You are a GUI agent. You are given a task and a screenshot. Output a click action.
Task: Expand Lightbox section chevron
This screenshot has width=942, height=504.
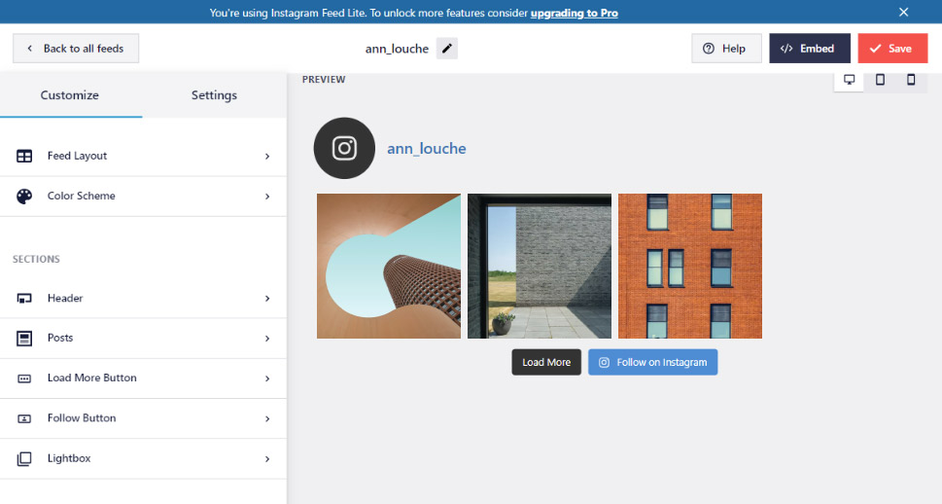pos(267,459)
